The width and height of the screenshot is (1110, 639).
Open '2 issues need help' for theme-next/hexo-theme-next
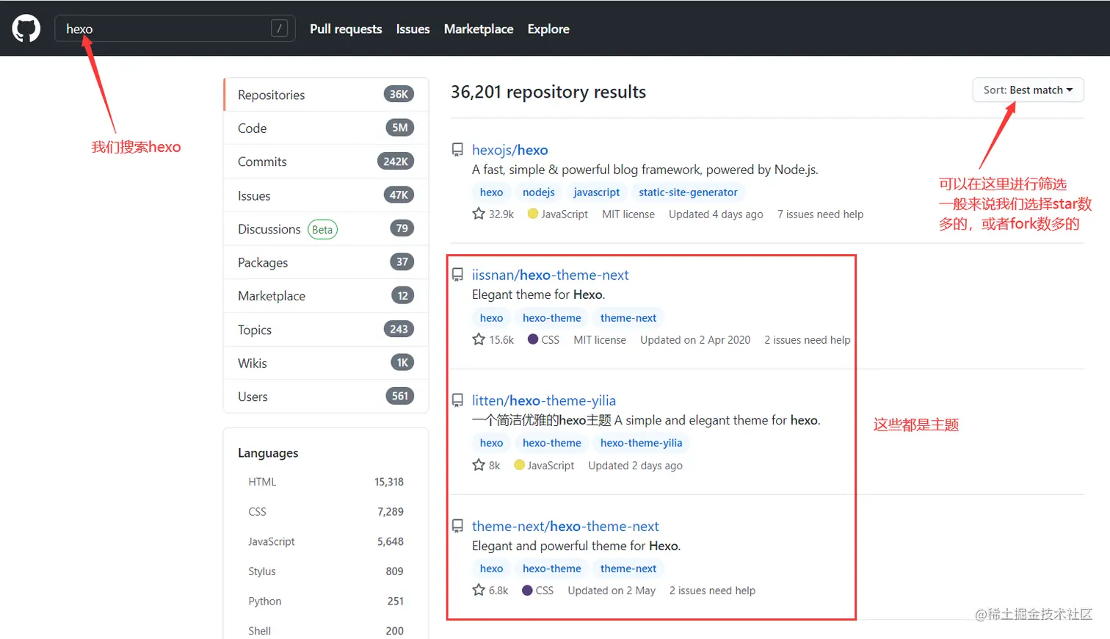click(x=712, y=590)
